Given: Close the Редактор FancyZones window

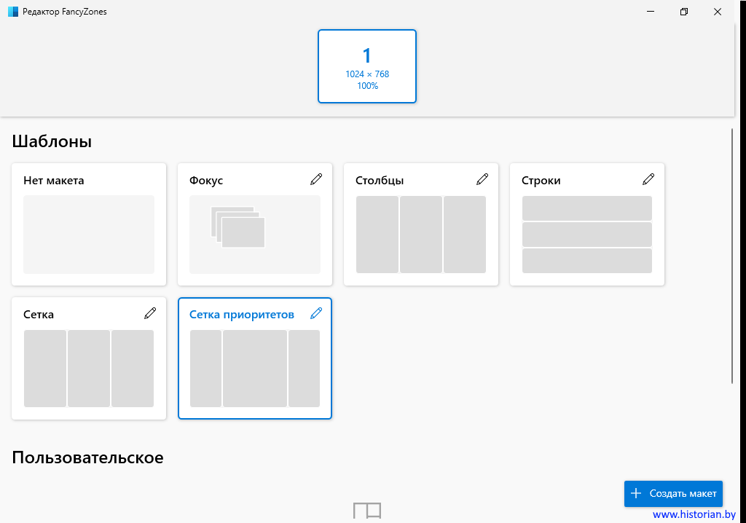Looking at the screenshot, I should tap(718, 12).
